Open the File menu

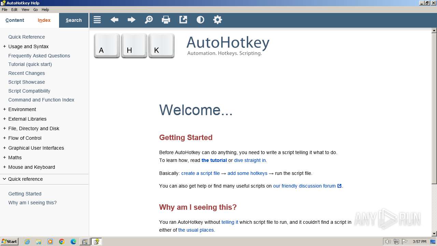coord(4,10)
